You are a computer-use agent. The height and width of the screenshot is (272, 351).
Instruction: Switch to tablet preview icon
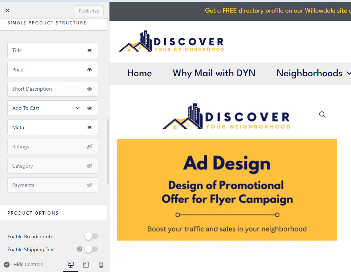pos(86,265)
